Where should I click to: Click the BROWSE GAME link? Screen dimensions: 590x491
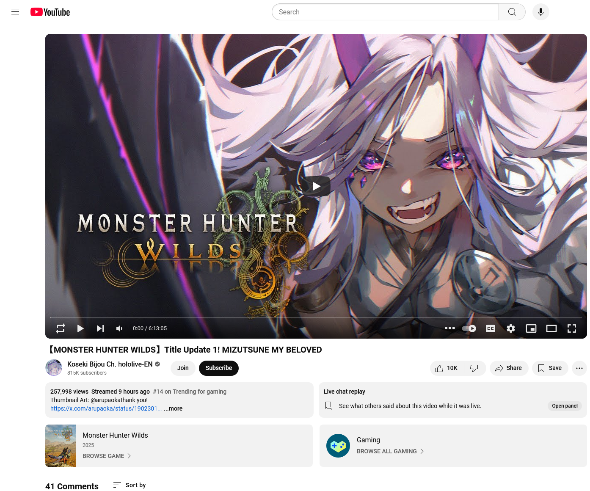(x=107, y=456)
